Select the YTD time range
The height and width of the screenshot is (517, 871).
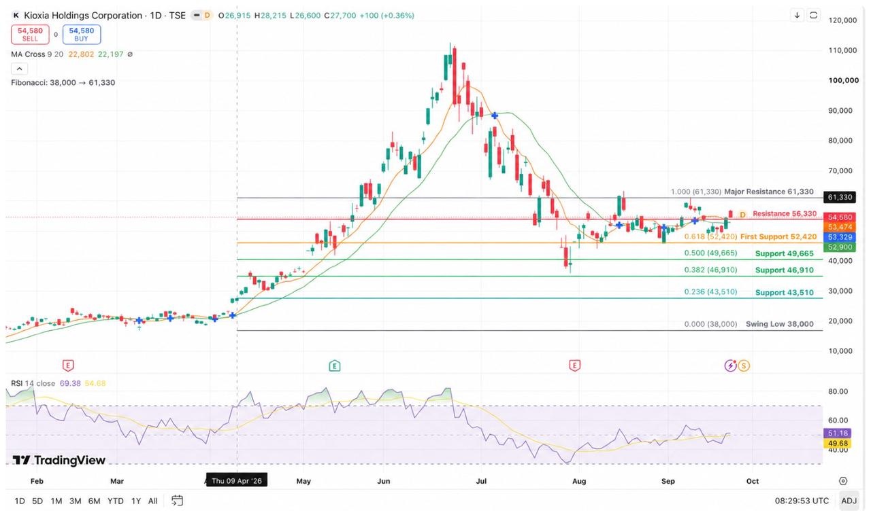tap(116, 501)
